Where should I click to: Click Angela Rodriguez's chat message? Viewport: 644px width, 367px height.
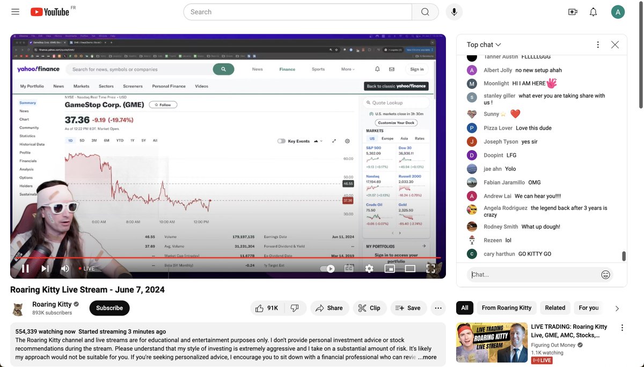pyautogui.click(x=545, y=211)
